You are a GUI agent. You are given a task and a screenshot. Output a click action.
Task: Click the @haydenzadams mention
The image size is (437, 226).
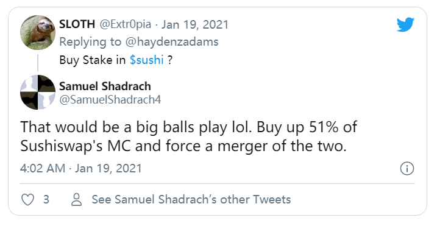pyautogui.click(x=172, y=42)
